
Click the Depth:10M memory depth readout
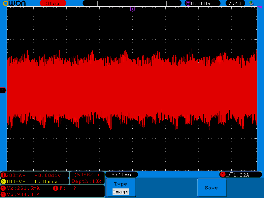87,181
